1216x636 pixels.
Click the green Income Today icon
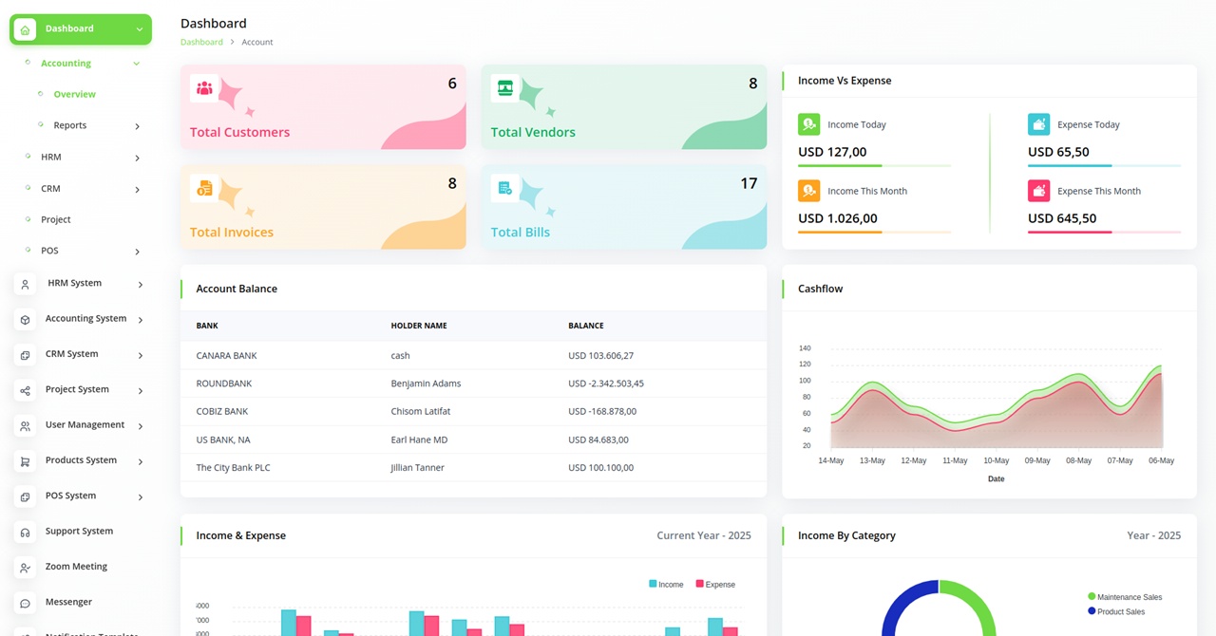pos(808,124)
